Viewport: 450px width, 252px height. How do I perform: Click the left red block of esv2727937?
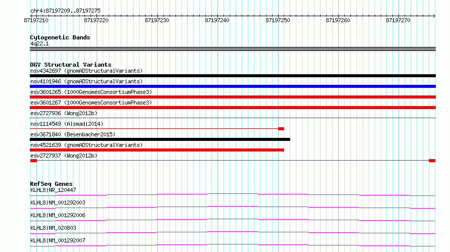(x=33, y=161)
